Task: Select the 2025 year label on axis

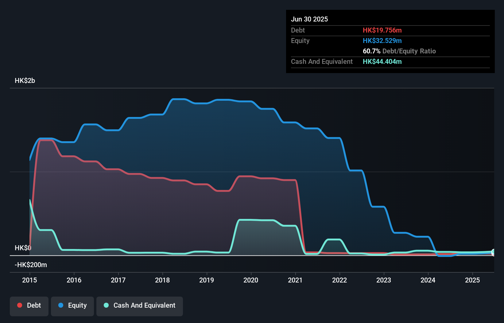Action: tap(472, 280)
